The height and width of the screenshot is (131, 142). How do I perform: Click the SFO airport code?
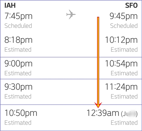coord(131,5)
